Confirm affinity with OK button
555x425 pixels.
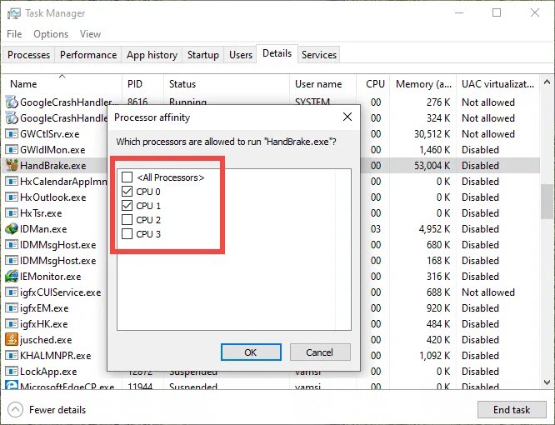pyautogui.click(x=251, y=352)
